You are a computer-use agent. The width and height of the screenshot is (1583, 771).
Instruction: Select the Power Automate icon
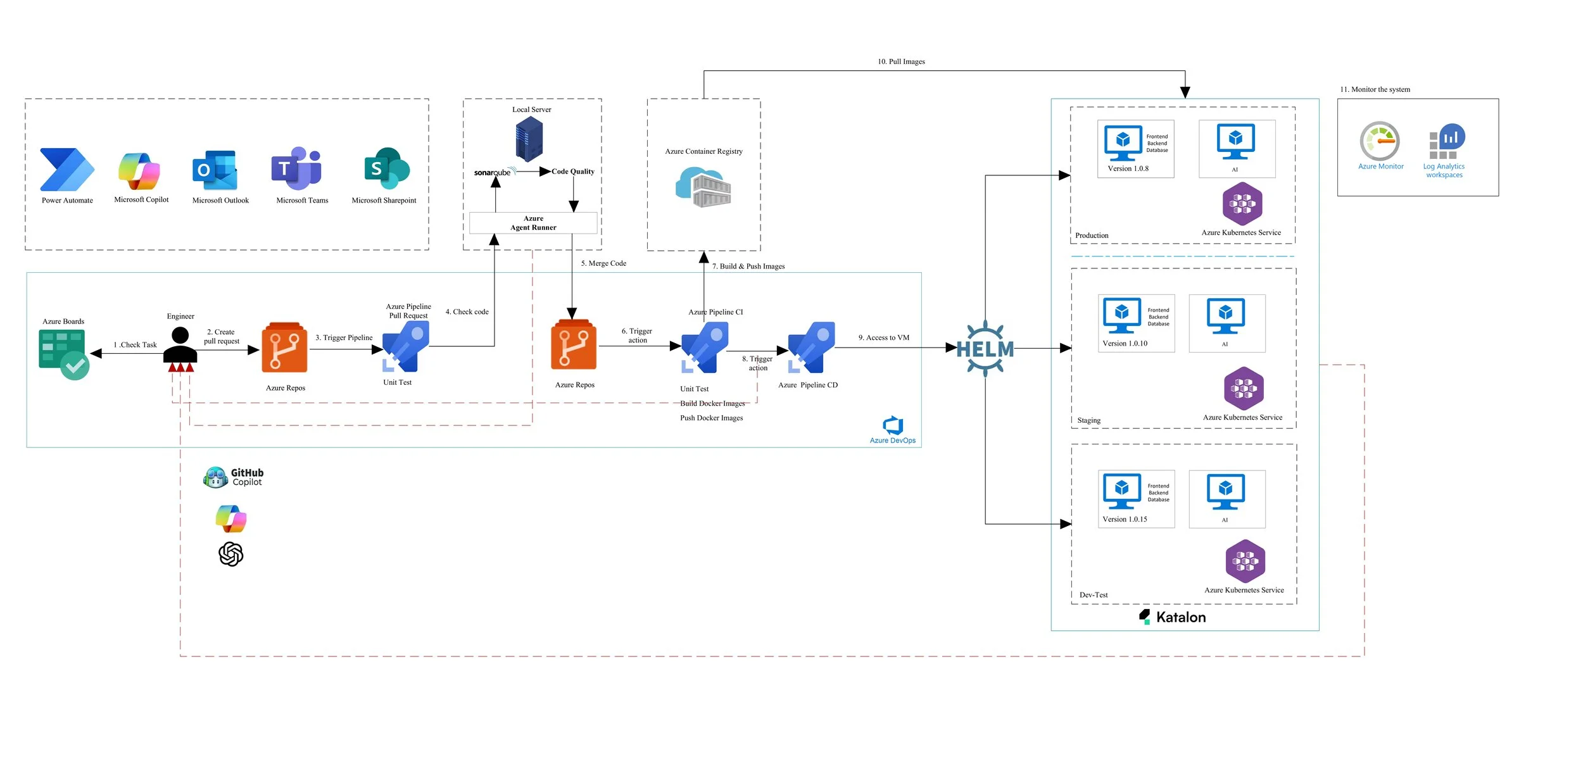(x=66, y=172)
